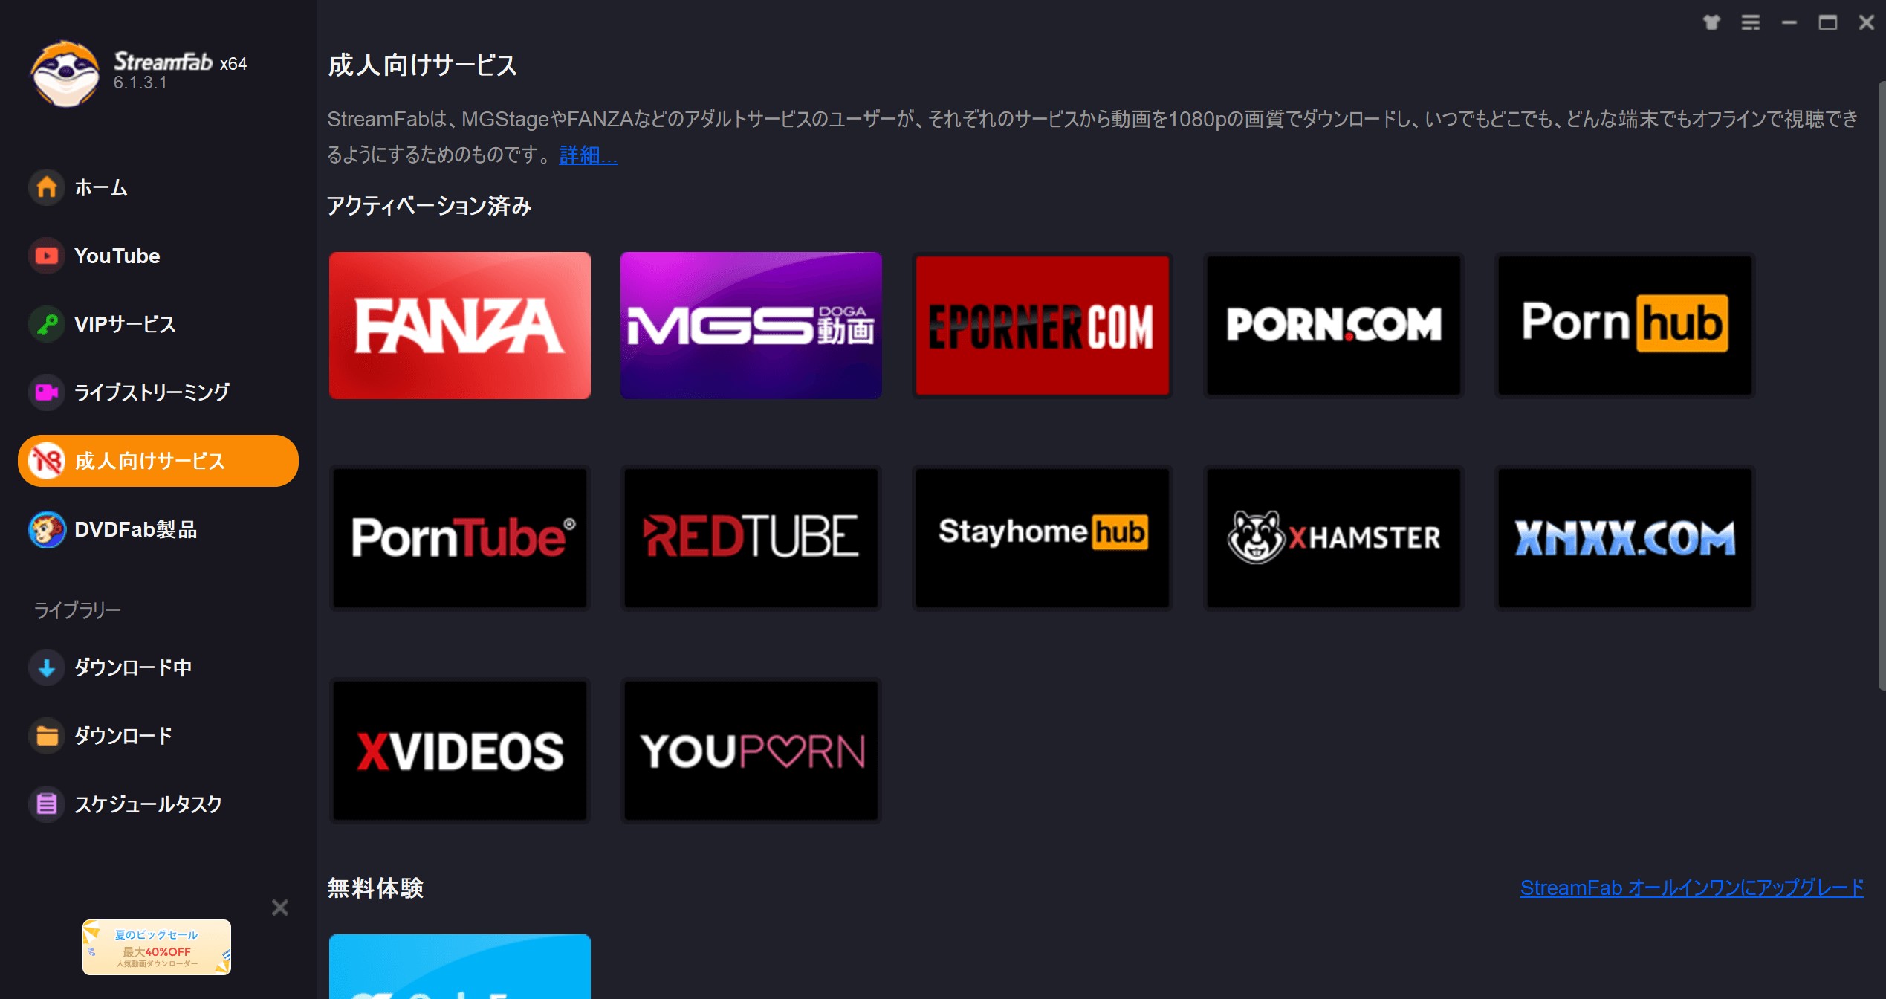This screenshot has height=999, width=1886.
Task: Click the 6.1.3.1 version text
Action: (140, 83)
